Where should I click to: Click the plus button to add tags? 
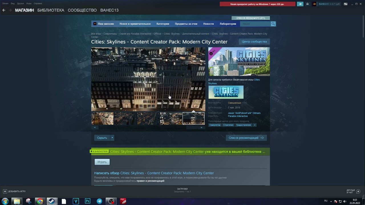click(x=255, y=125)
